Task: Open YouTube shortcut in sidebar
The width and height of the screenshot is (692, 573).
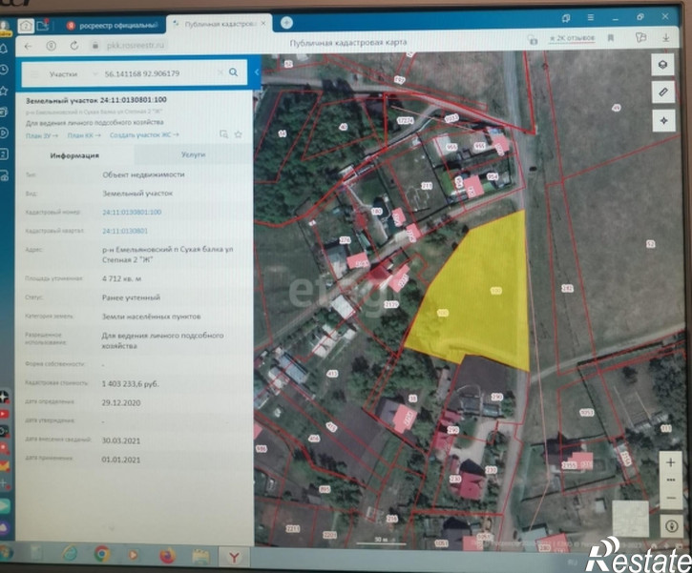Action: [x=4, y=414]
